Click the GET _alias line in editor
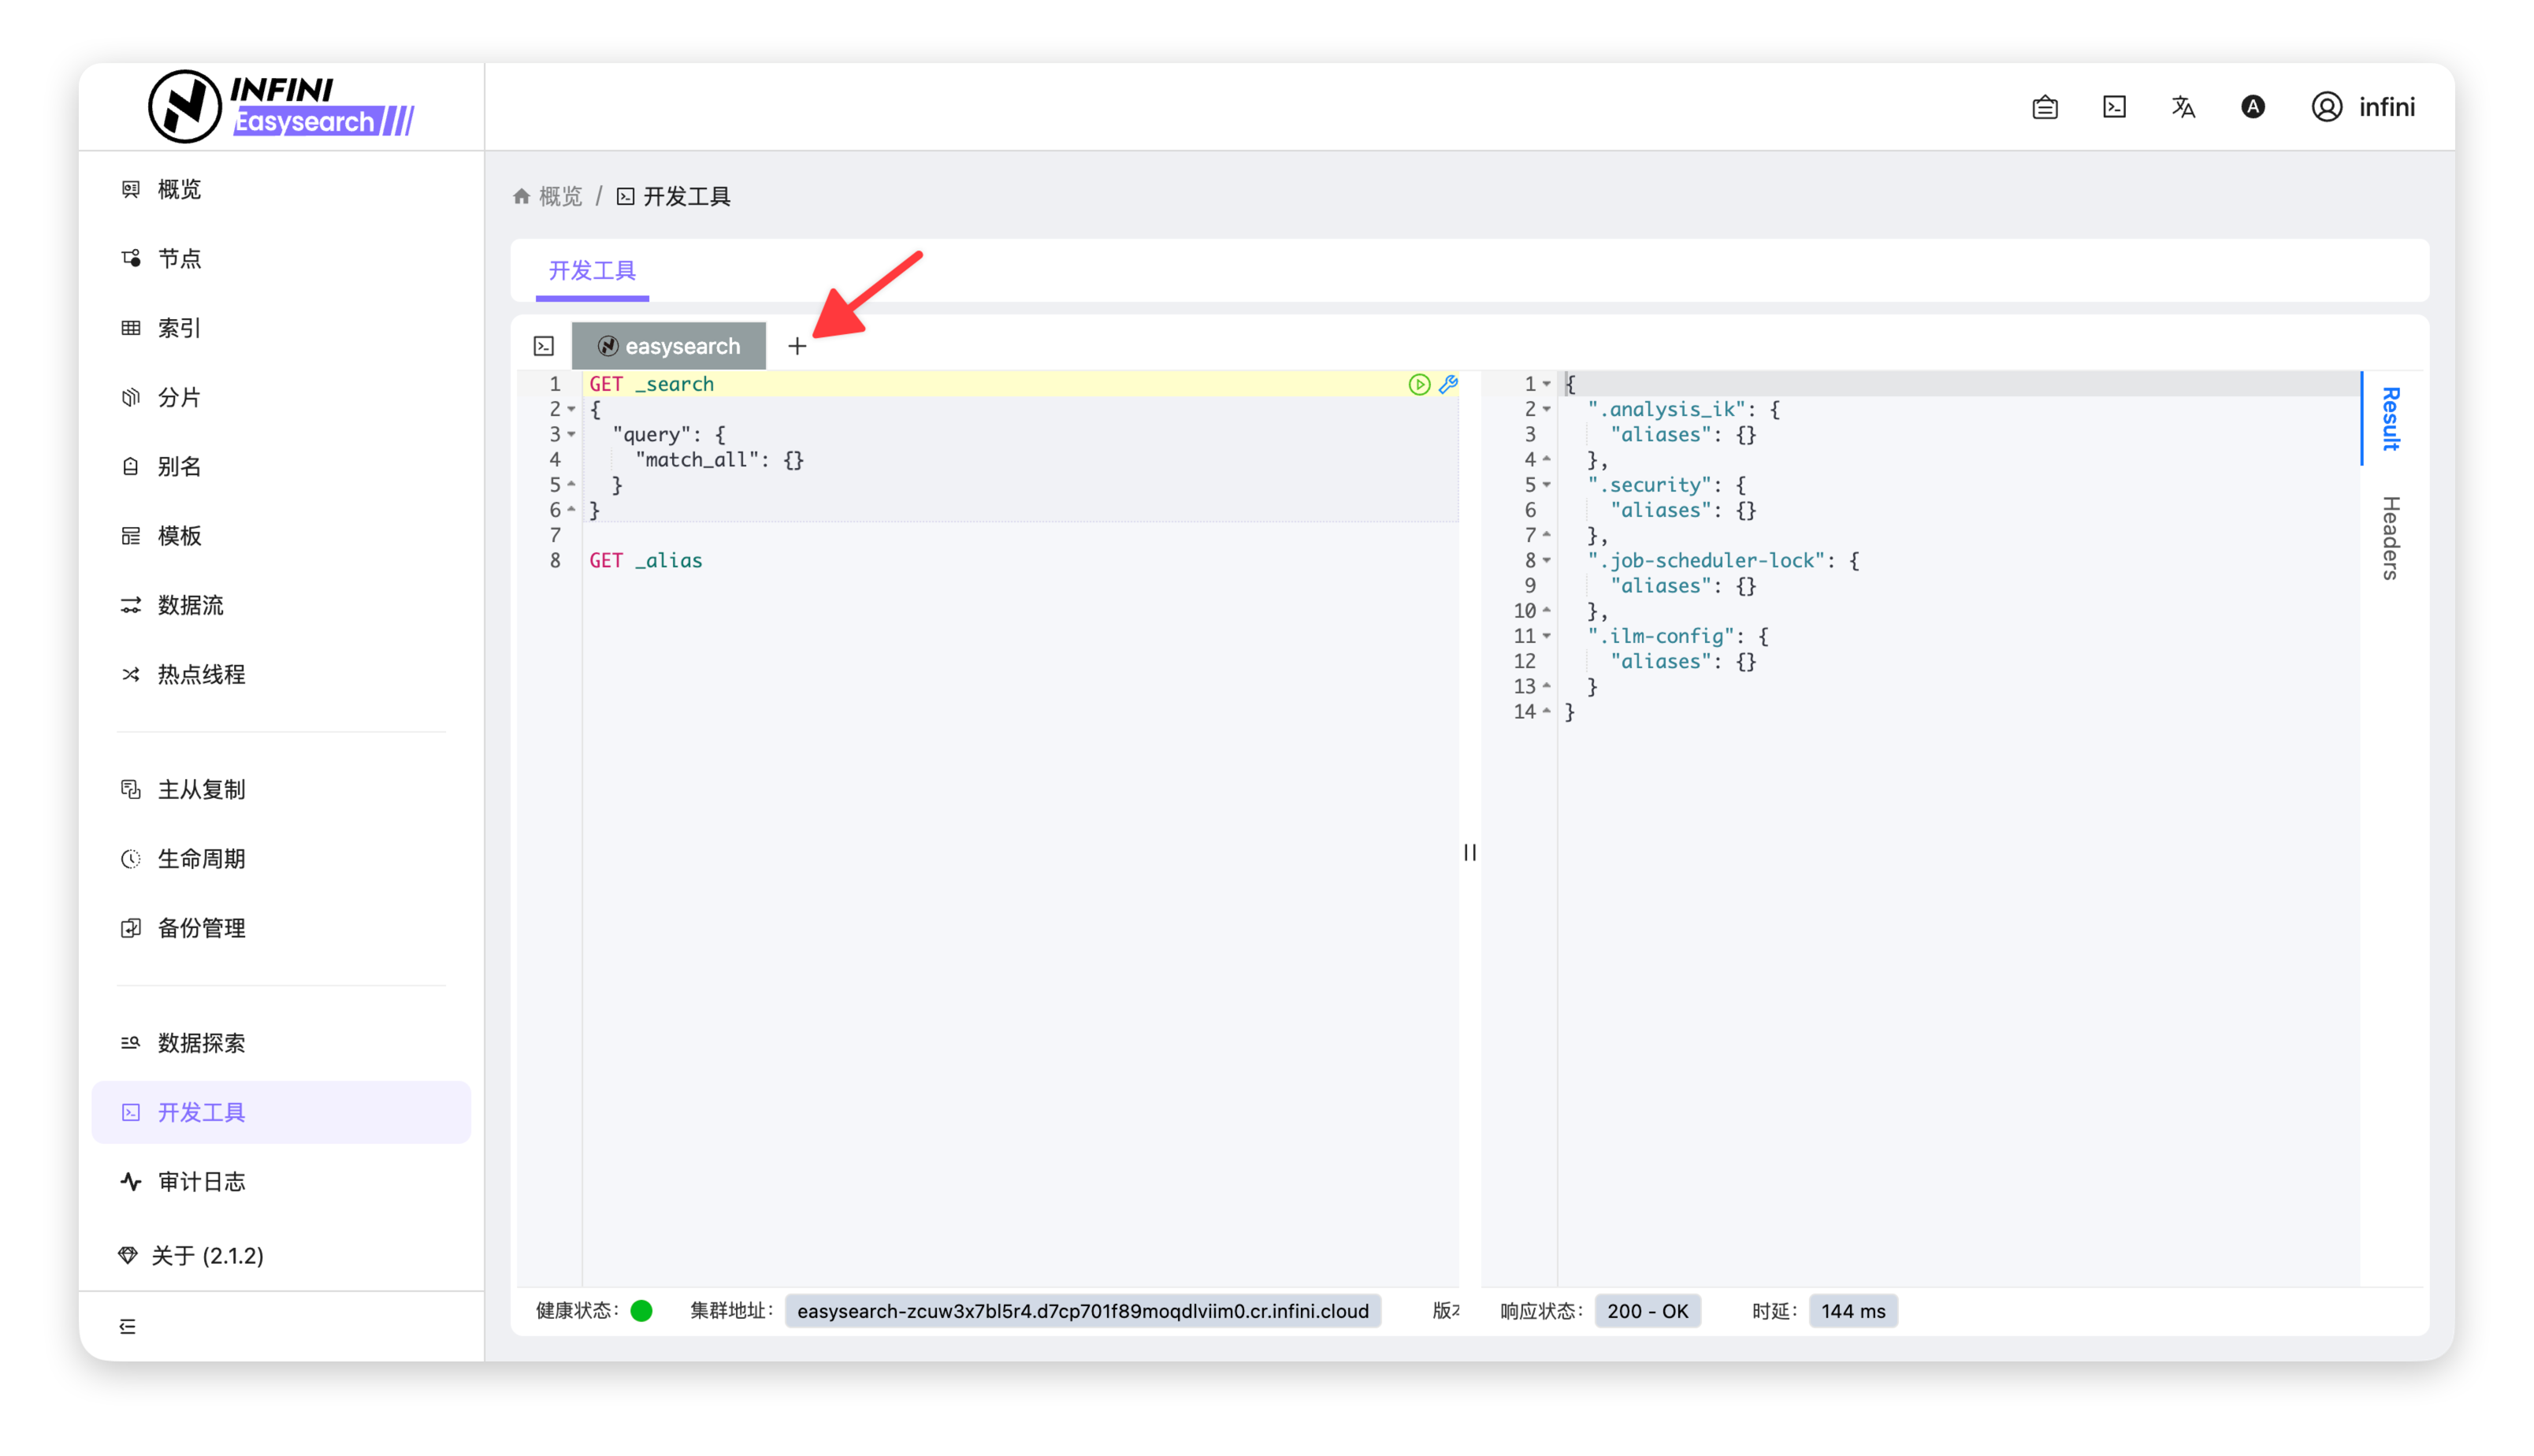The image size is (2534, 1456). [x=646, y=561]
